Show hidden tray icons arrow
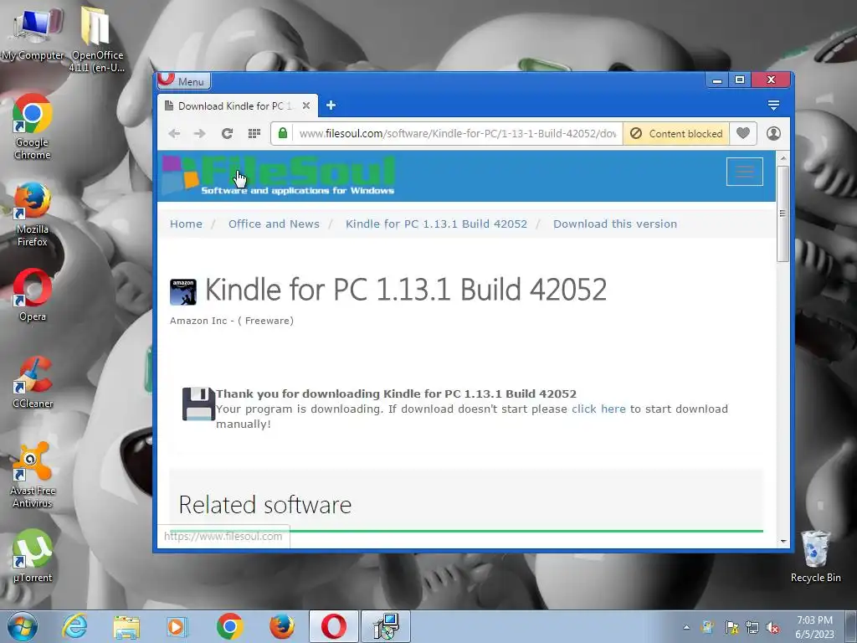 (686, 627)
